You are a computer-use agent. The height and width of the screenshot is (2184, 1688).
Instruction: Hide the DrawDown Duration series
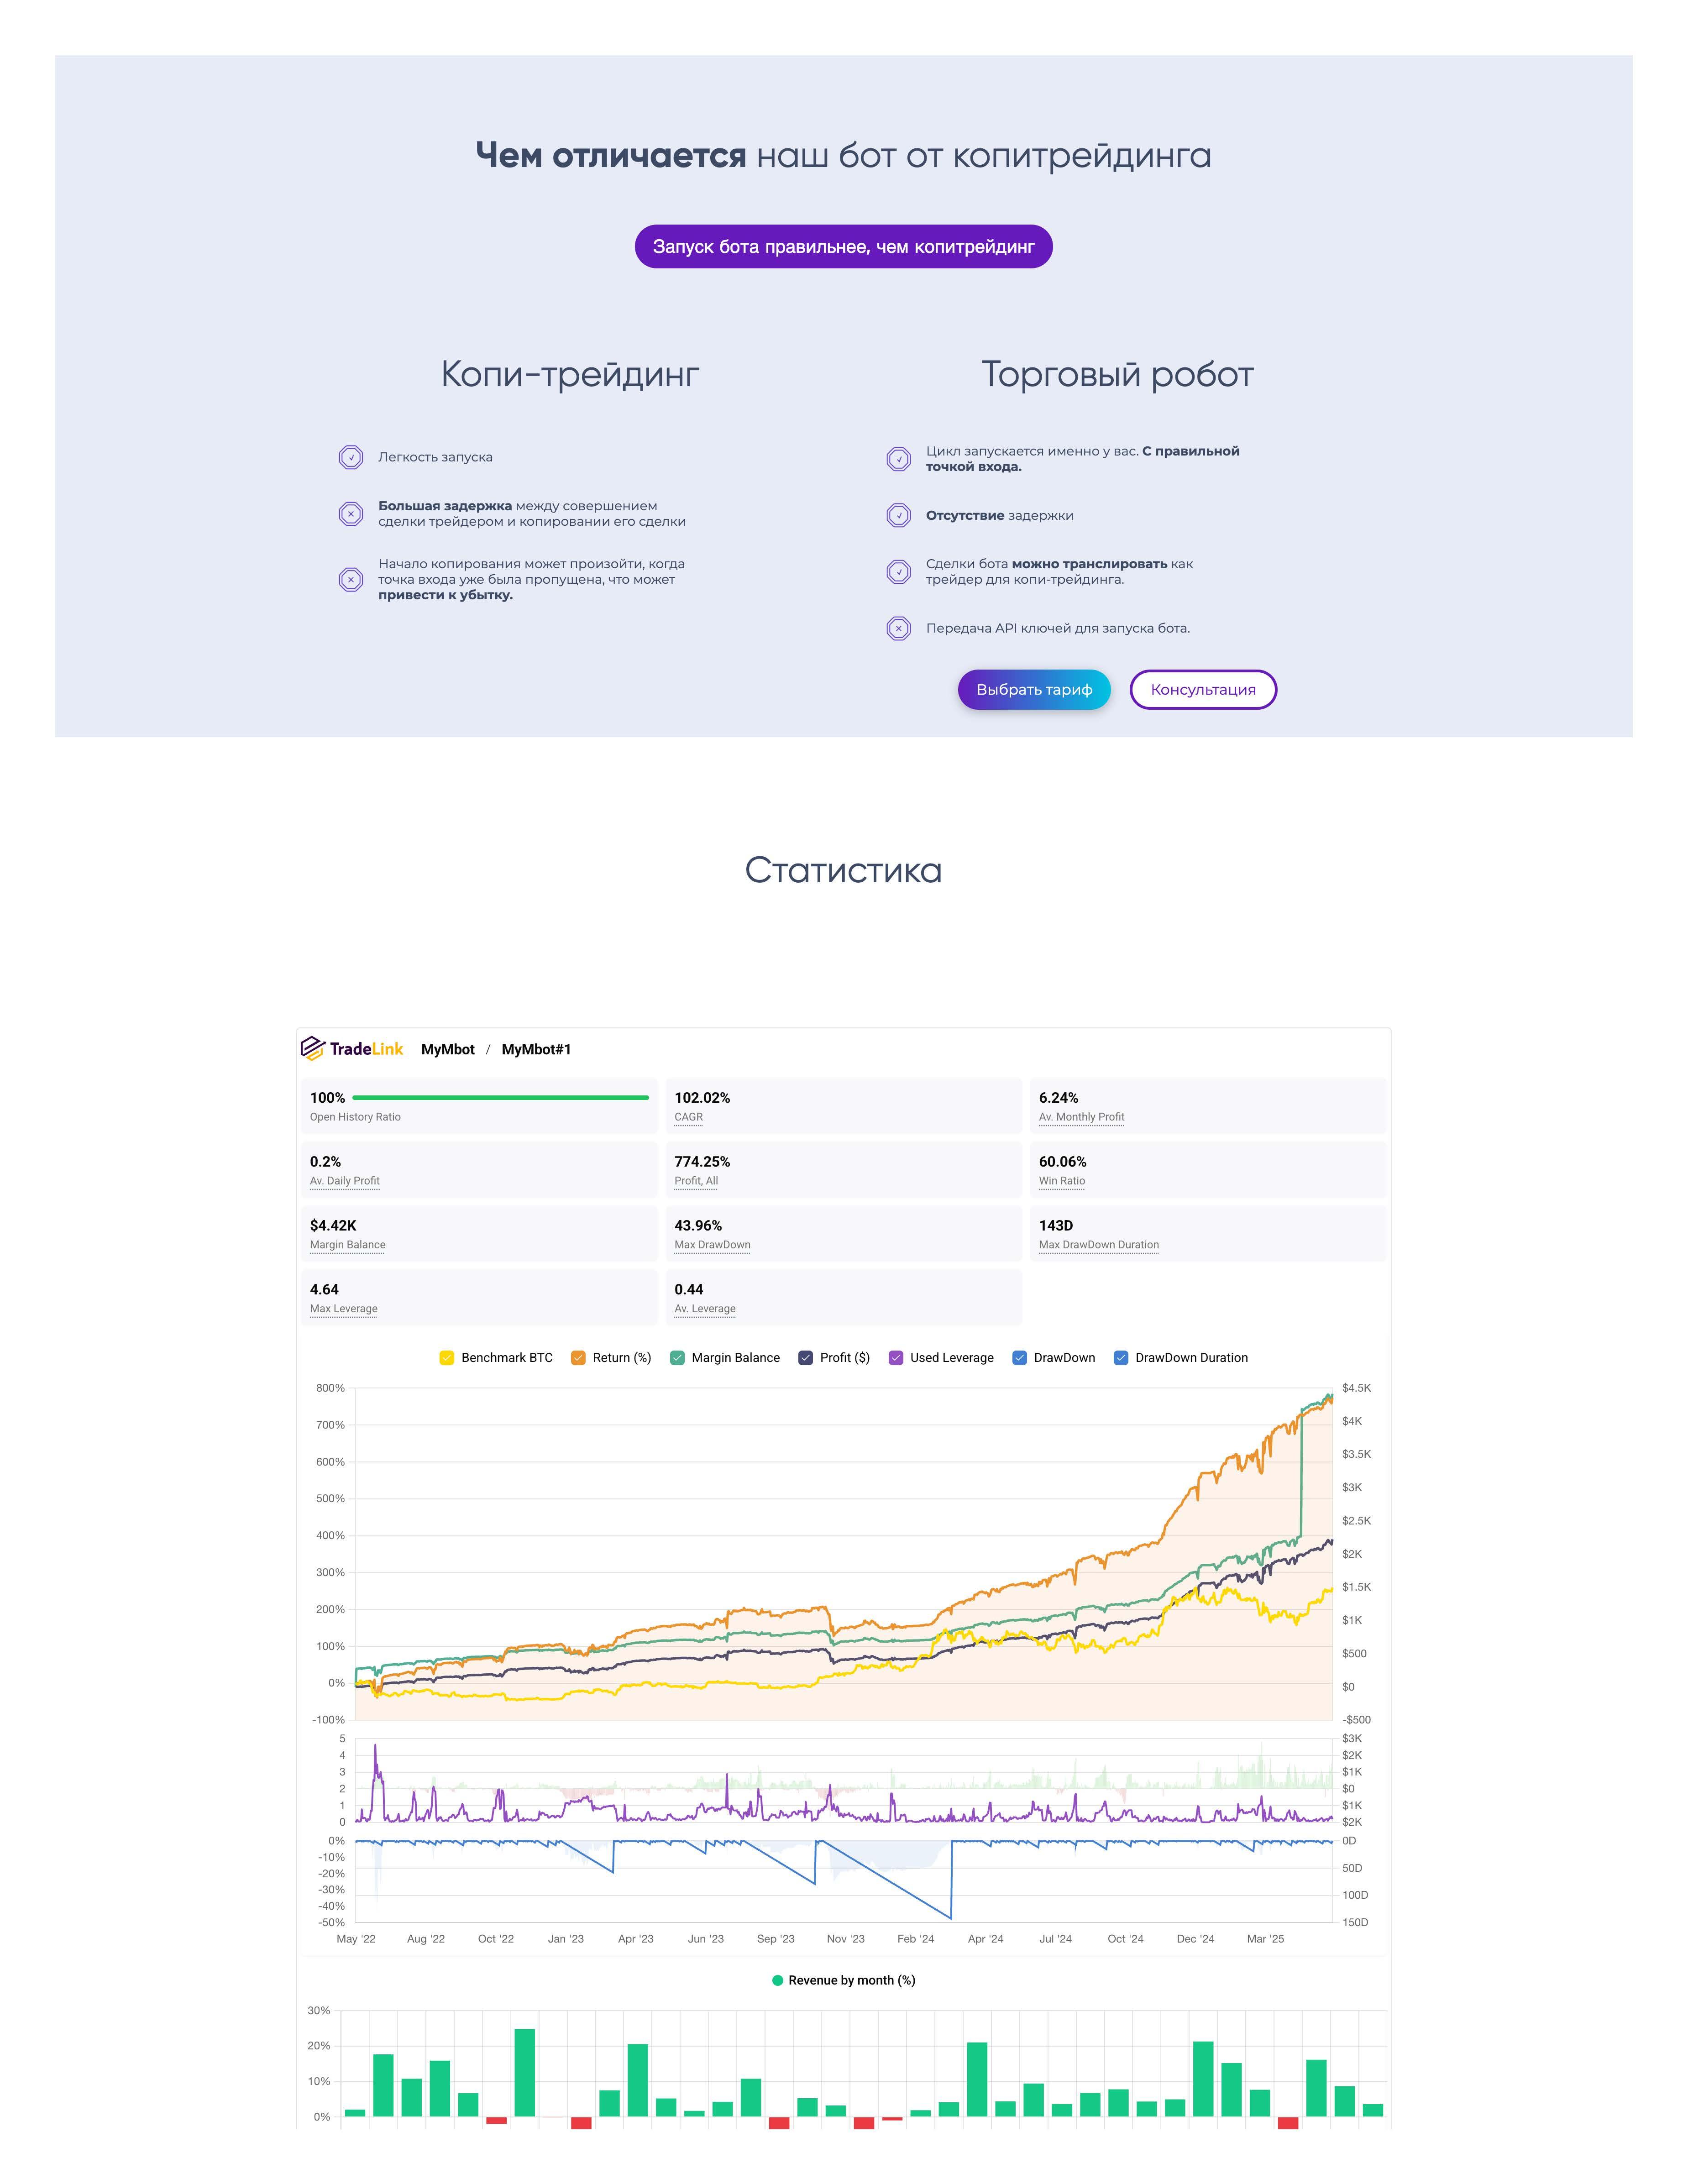1121,1357
